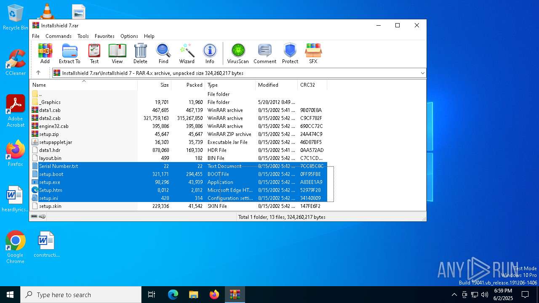
Task: Click the Protect shield icon
Action: click(290, 53)
